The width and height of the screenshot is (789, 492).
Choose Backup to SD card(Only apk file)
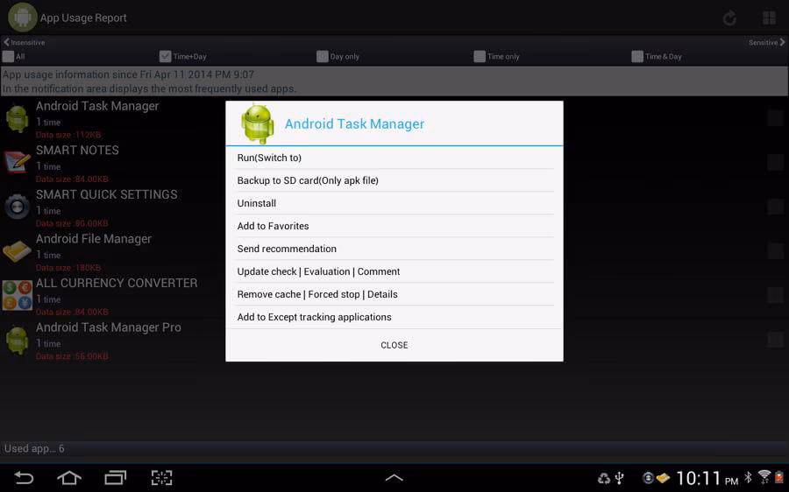[394, 180]
